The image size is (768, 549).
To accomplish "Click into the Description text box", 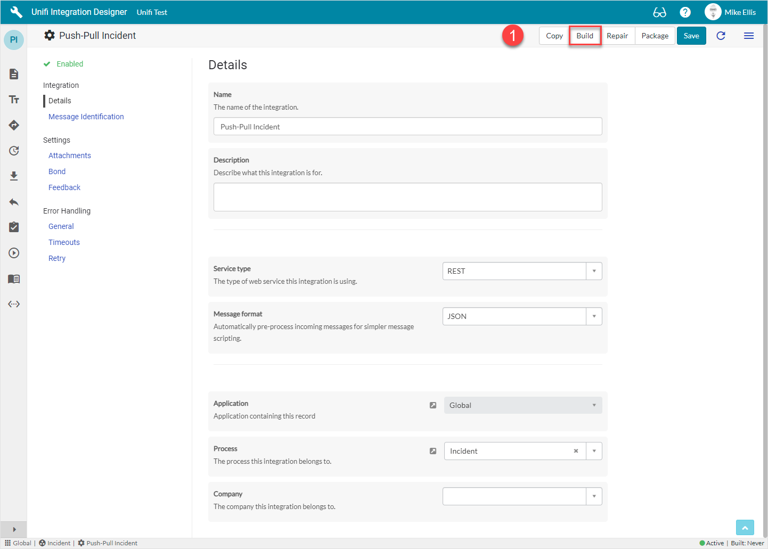I will 407,197.
